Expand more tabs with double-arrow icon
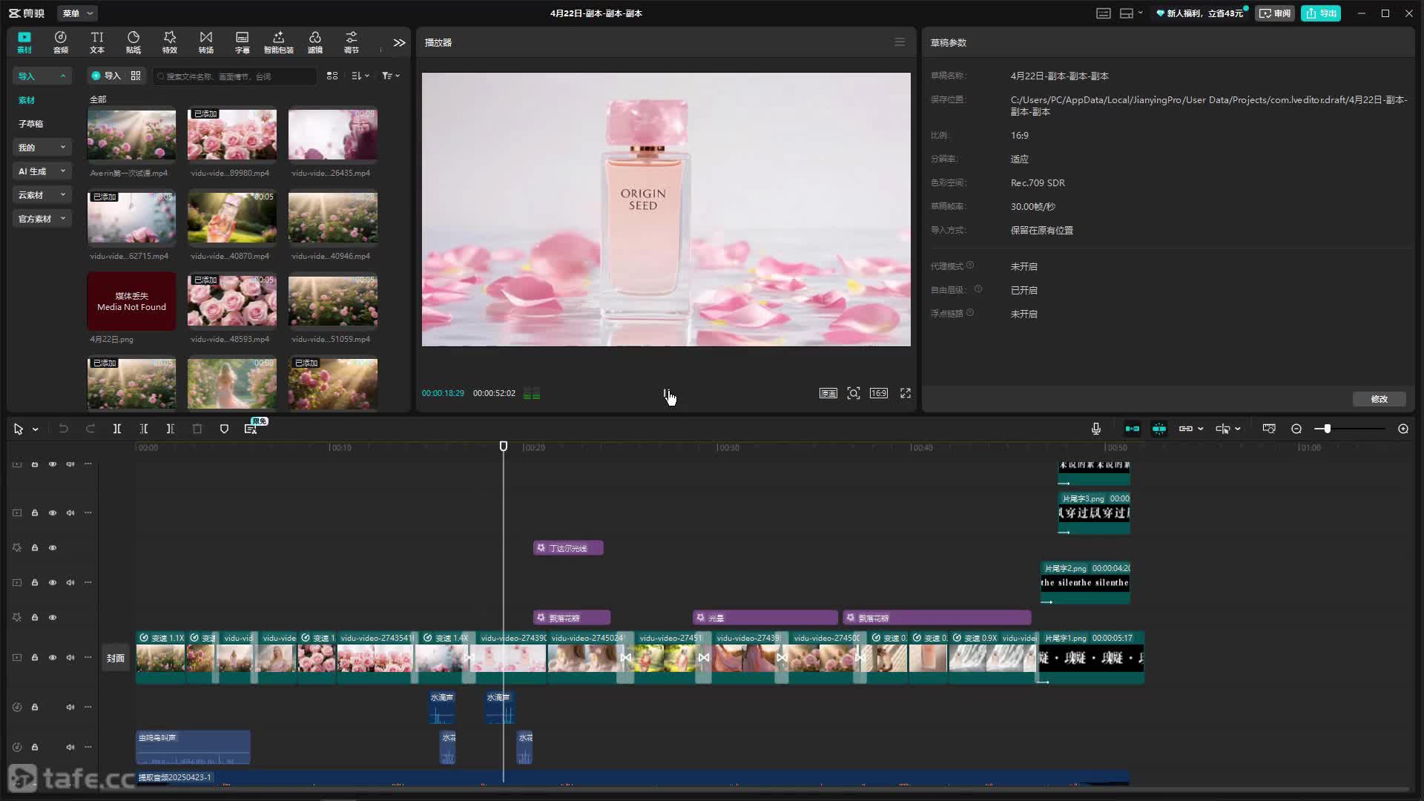The image size is (1424, 801). (399, 42)
